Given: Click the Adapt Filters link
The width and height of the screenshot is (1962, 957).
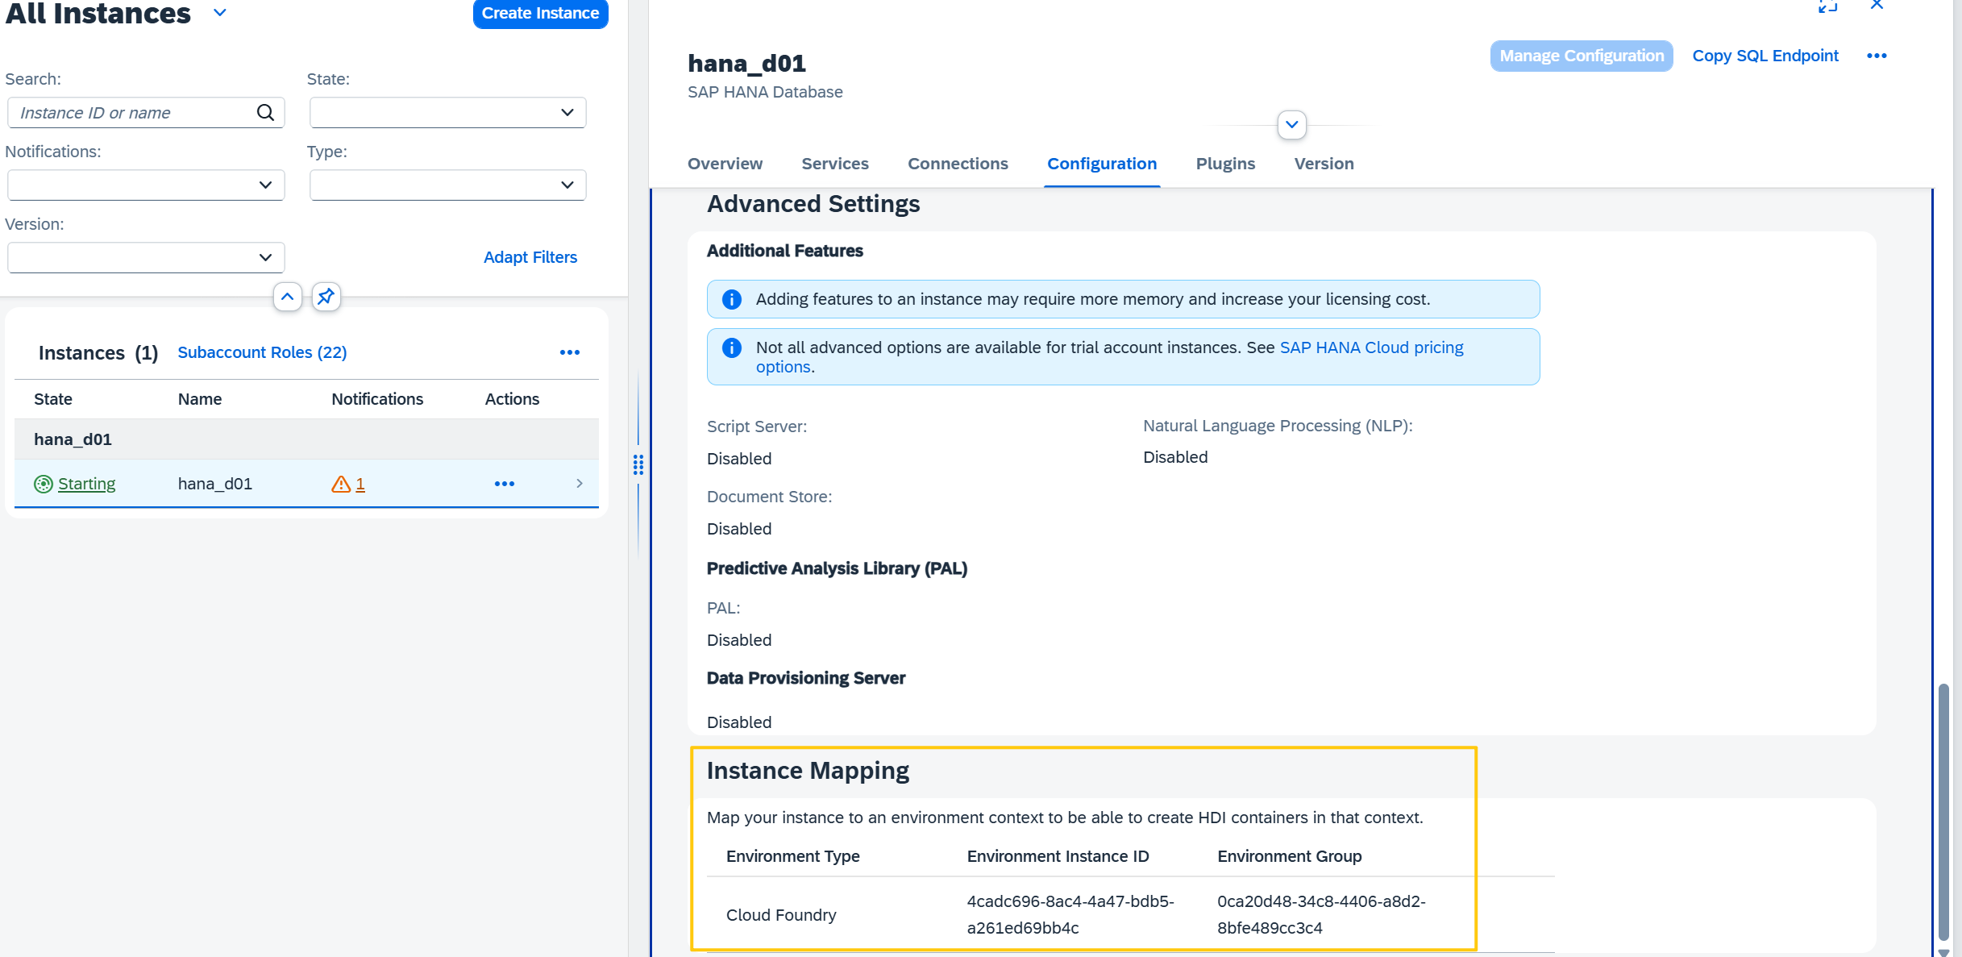Looking at the screenshot, I should click(x=530, y=257).
